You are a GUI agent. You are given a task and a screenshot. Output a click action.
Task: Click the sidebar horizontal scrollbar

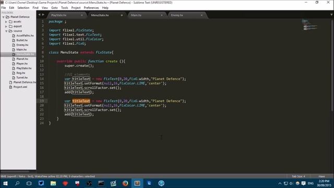15,171
